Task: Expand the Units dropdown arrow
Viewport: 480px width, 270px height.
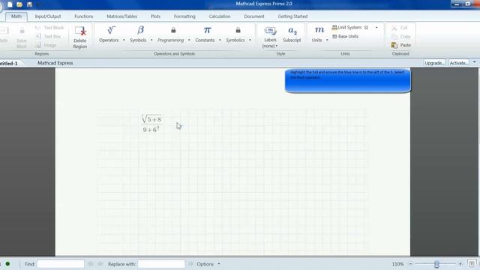Action: tap(327, 40)
